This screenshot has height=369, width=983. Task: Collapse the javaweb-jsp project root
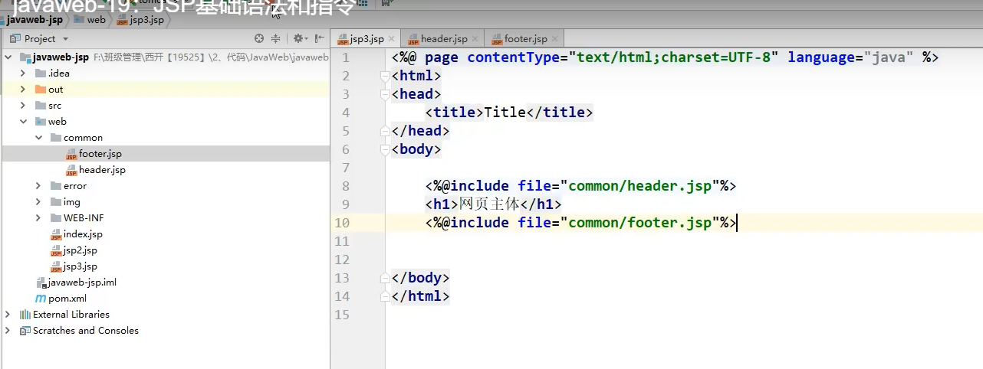pos(8,57)
